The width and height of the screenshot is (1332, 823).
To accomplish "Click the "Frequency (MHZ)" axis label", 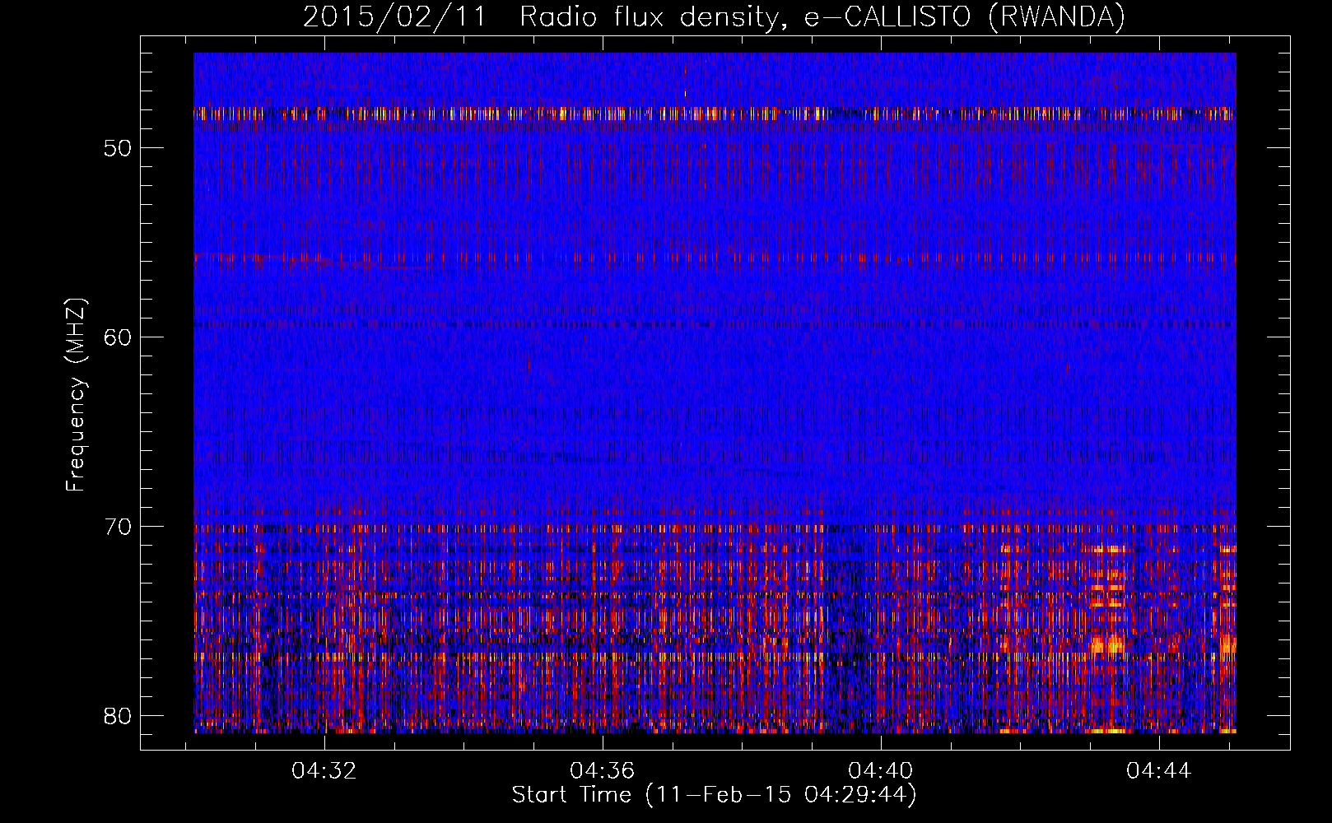I will pos(76,394).
